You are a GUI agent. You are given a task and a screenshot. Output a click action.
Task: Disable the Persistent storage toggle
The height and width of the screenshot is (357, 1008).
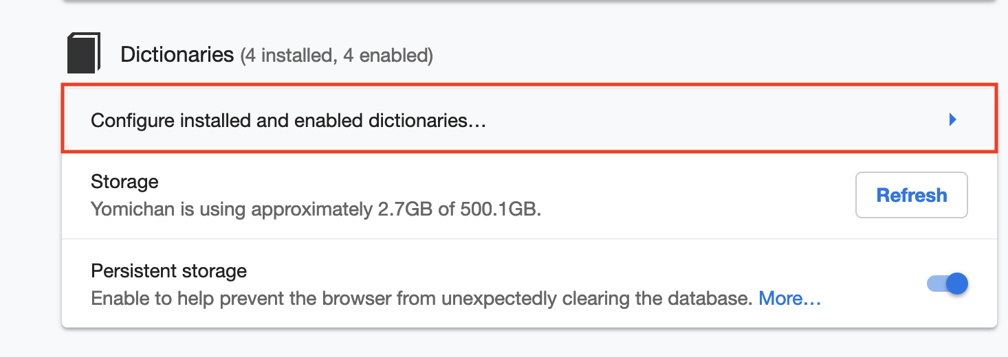pyautogui.click(x=948, y=284)
